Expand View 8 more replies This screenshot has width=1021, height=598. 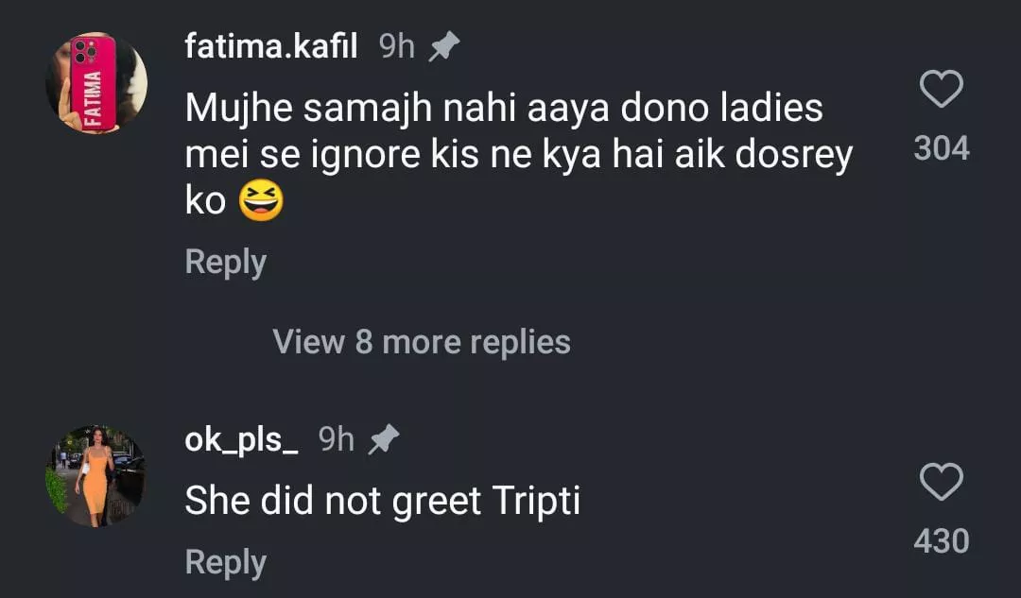point(422,341)
